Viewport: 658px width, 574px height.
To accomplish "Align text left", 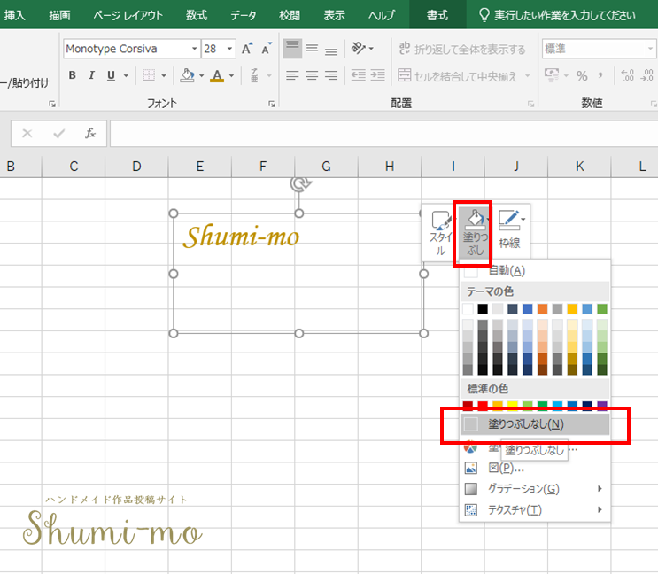I will pyautogui.click(x=292, y=75).
